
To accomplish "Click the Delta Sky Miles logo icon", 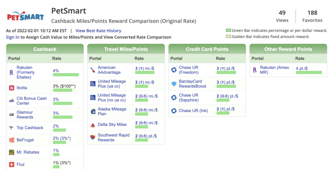I will click(93, 125).
